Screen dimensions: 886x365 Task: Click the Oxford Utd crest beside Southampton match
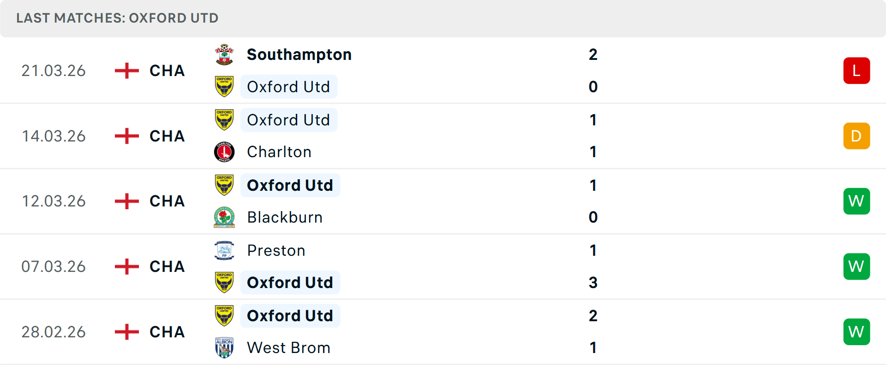(224, 87)
